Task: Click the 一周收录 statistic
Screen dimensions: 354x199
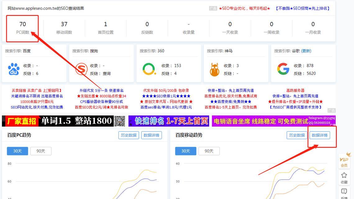Action: pyautogui.click(x=272, y=28)
